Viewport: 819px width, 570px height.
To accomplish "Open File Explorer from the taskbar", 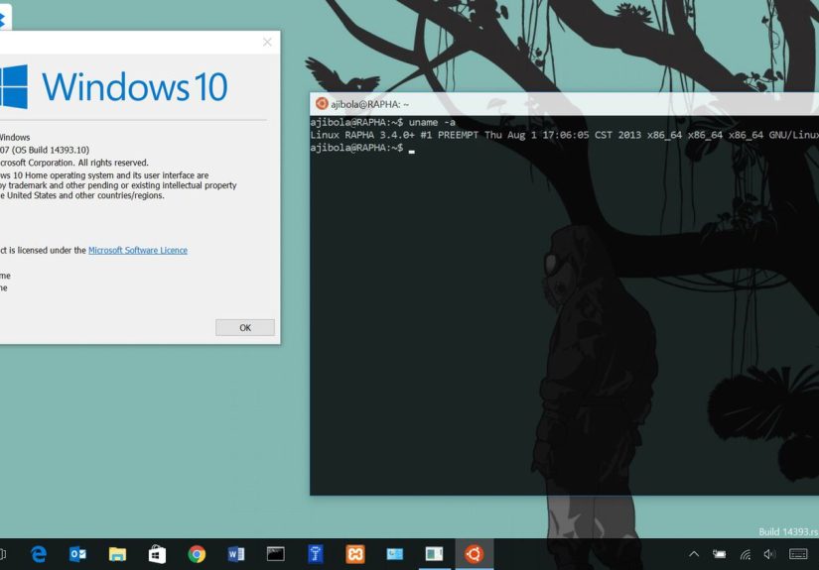I will [x=117, y=554].
